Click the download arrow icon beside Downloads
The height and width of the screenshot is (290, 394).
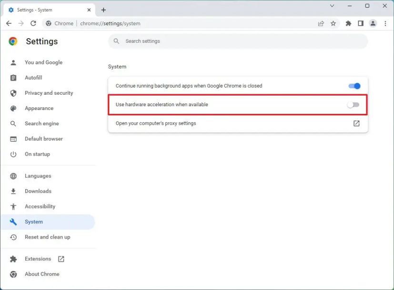click(x=13, y=191)
